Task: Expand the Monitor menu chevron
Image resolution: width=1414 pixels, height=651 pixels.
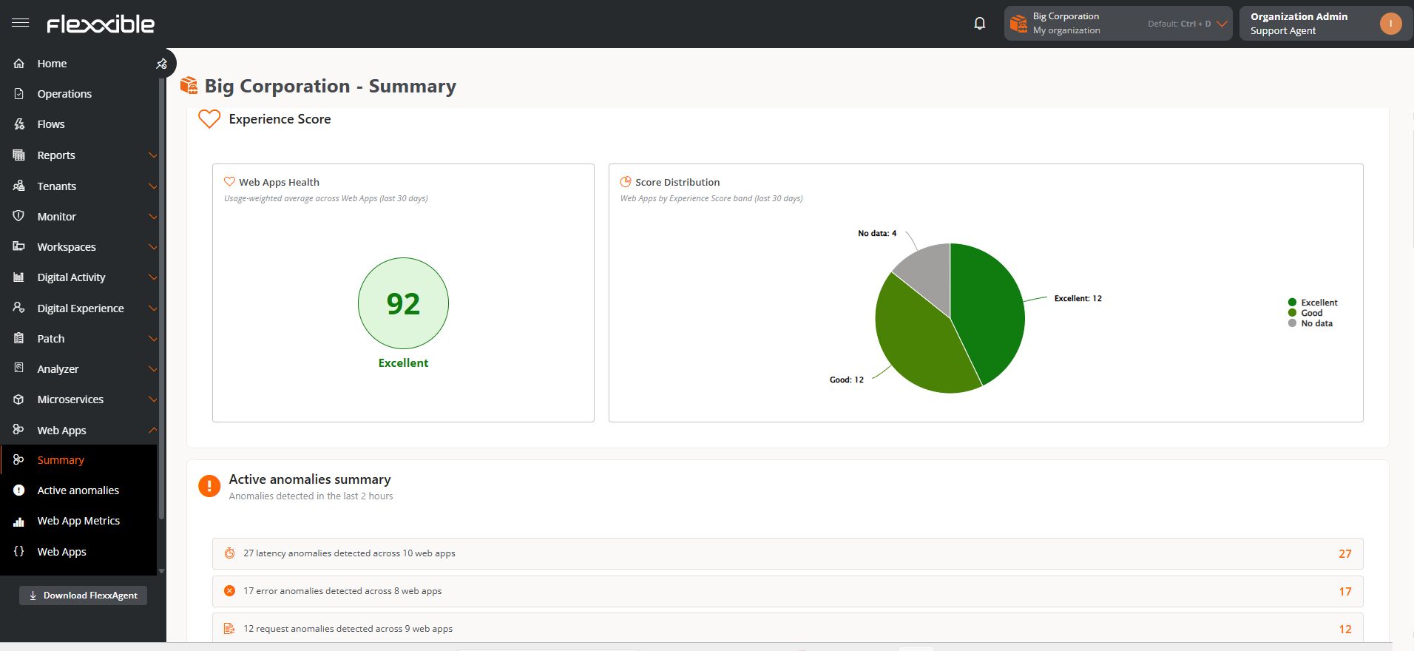Action: (x=153, y=217)
